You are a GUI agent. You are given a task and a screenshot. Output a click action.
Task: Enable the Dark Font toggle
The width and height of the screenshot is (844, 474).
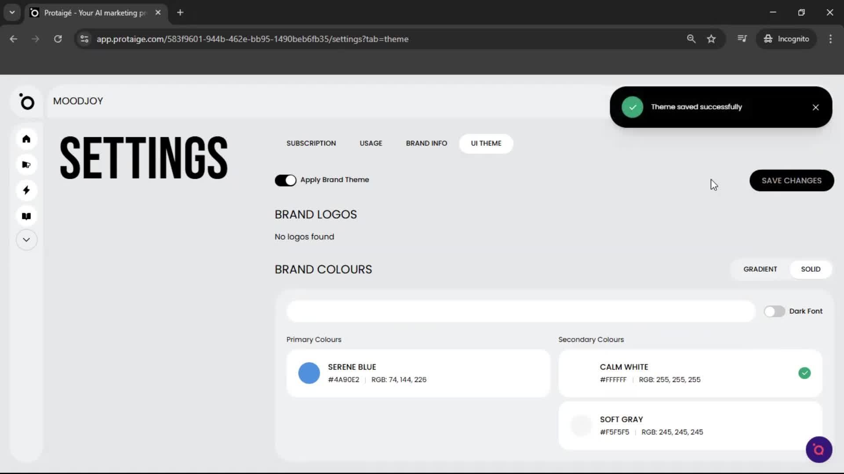[774, 311]
